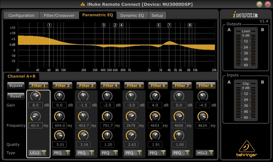The width and height of the screenshot is (273, 162).
Task: Open Filter 4 PEQ type dropdown
Action: coord(109,153)
